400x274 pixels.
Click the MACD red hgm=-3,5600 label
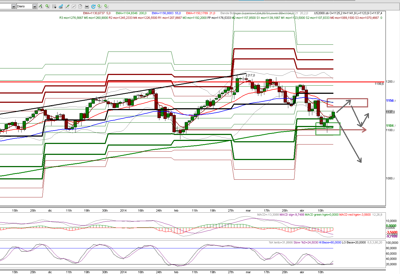pyautogui.click(x=355, y=215)
